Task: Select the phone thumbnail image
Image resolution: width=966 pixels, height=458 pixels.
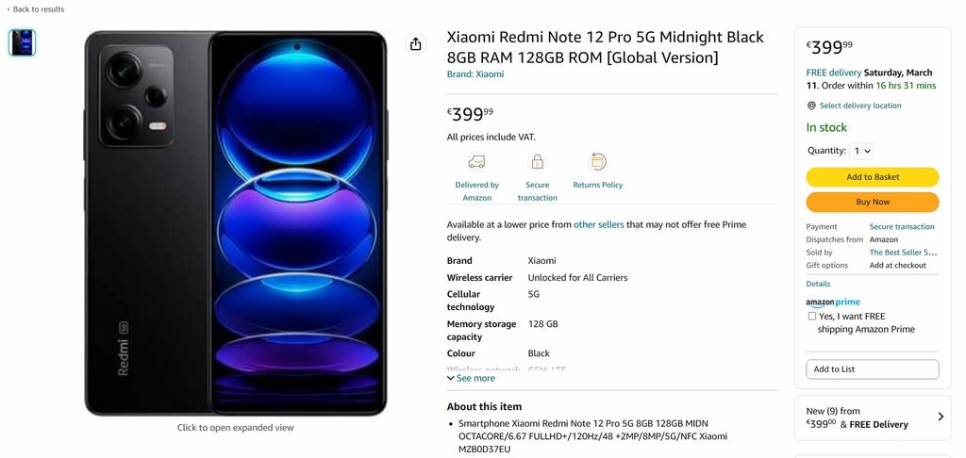Action: point(23,42)
